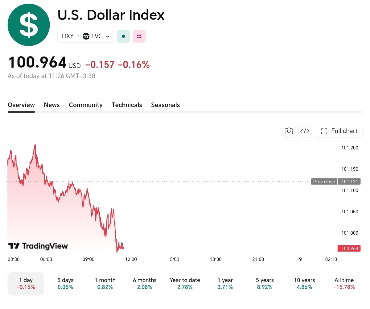Click the TVC source logo icon
370x309 pixels.
86,36
